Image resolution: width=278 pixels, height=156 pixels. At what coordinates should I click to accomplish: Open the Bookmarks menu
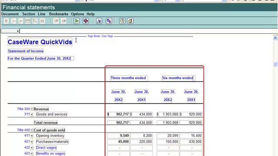click(x=59, y=14)
